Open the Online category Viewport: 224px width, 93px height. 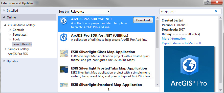(11, 17)
